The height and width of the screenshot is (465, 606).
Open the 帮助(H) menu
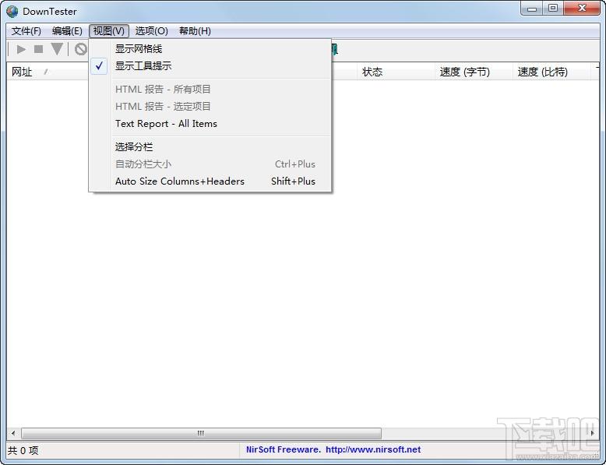coord(195,31)
